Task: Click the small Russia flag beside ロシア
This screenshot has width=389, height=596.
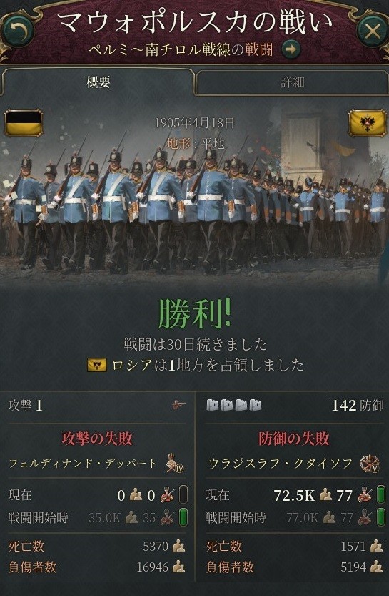Action: 96,366
